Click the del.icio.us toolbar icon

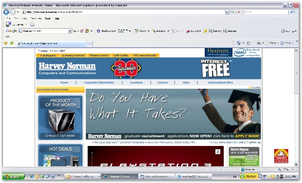(8, 24)
